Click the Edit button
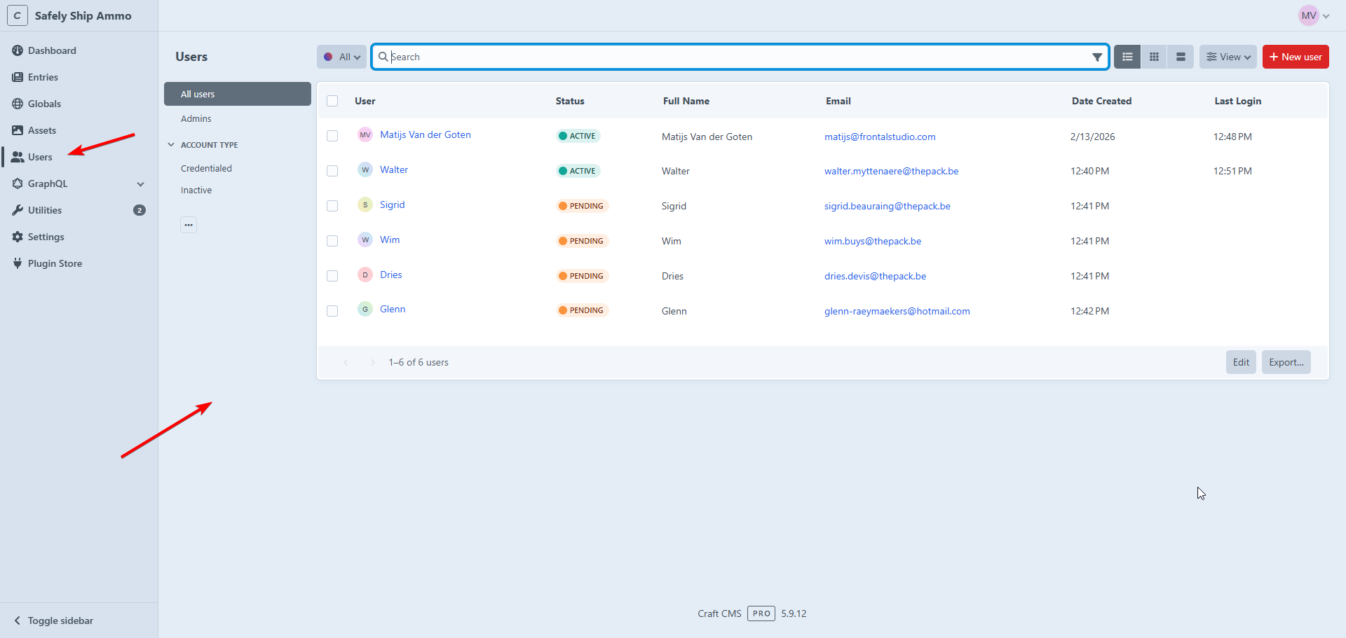The height and width of the screenshot is (638, 1346). coord(1241,362)
